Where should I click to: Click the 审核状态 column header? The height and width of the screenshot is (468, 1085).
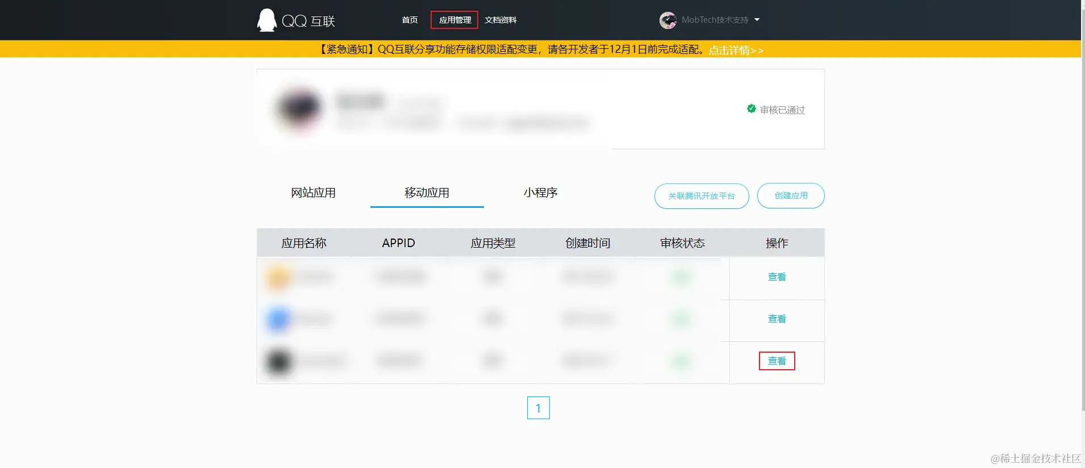682,243
